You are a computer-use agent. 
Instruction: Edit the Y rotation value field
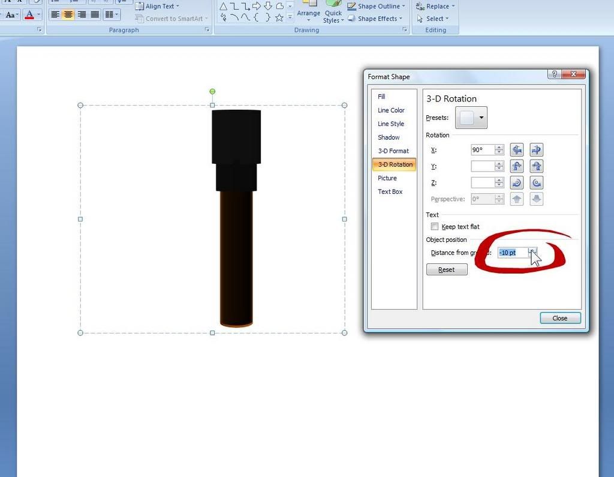click(483, 166)
